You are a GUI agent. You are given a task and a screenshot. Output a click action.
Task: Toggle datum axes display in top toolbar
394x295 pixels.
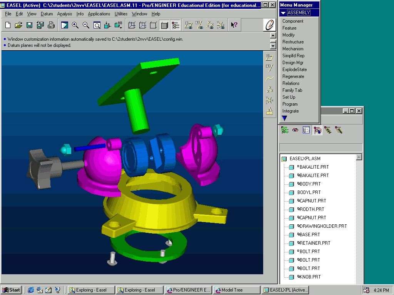click(200, 25)
